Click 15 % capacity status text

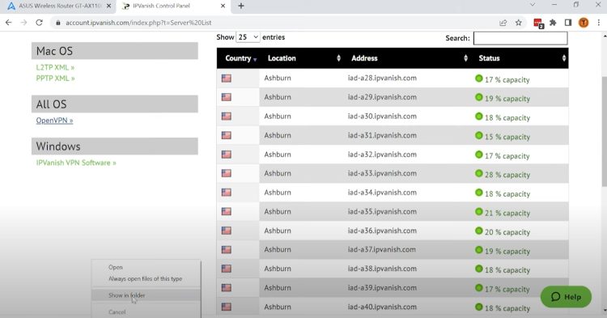(x=507, y=137)
